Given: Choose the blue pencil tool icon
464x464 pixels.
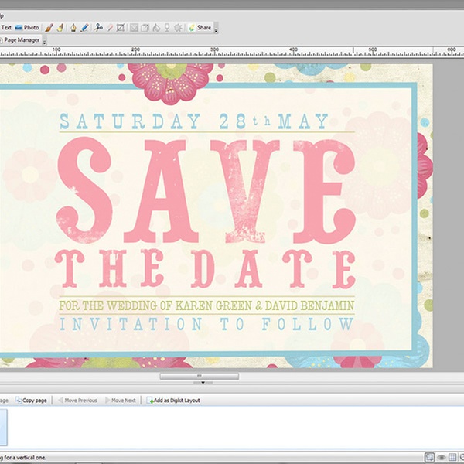Looking at the screenshot, I should (x=84, y=27).
